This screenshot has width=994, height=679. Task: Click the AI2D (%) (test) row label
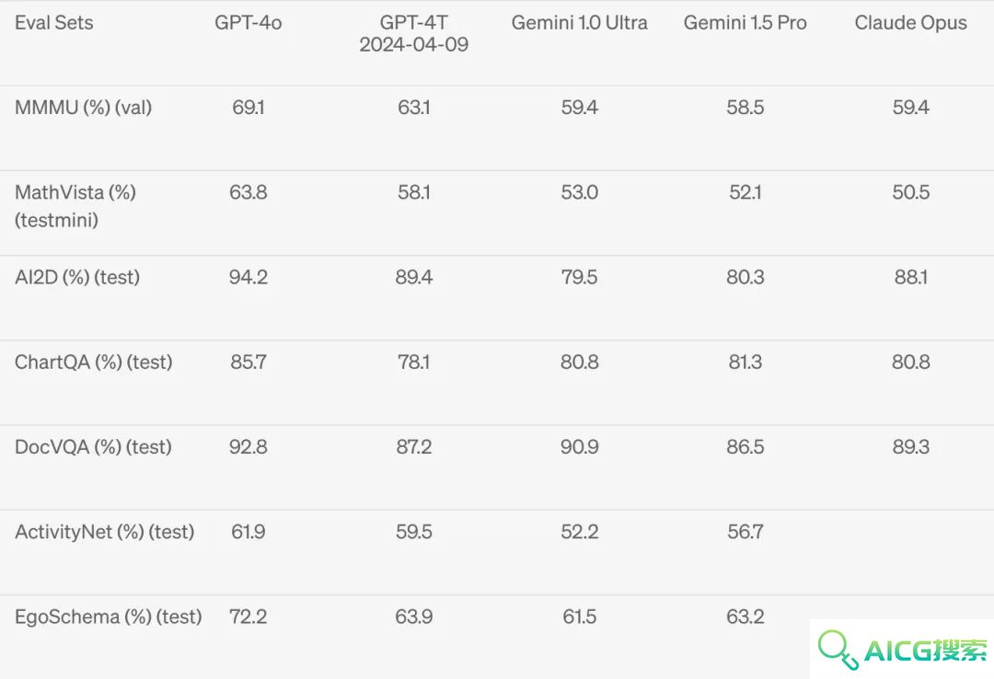(x=77, y=277)
